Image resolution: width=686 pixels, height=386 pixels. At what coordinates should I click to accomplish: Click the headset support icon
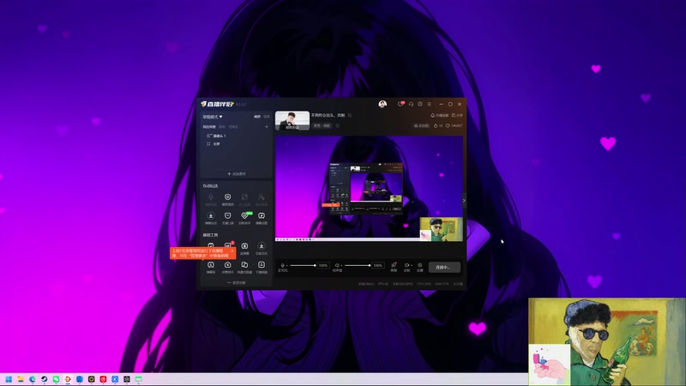point(411,104)
